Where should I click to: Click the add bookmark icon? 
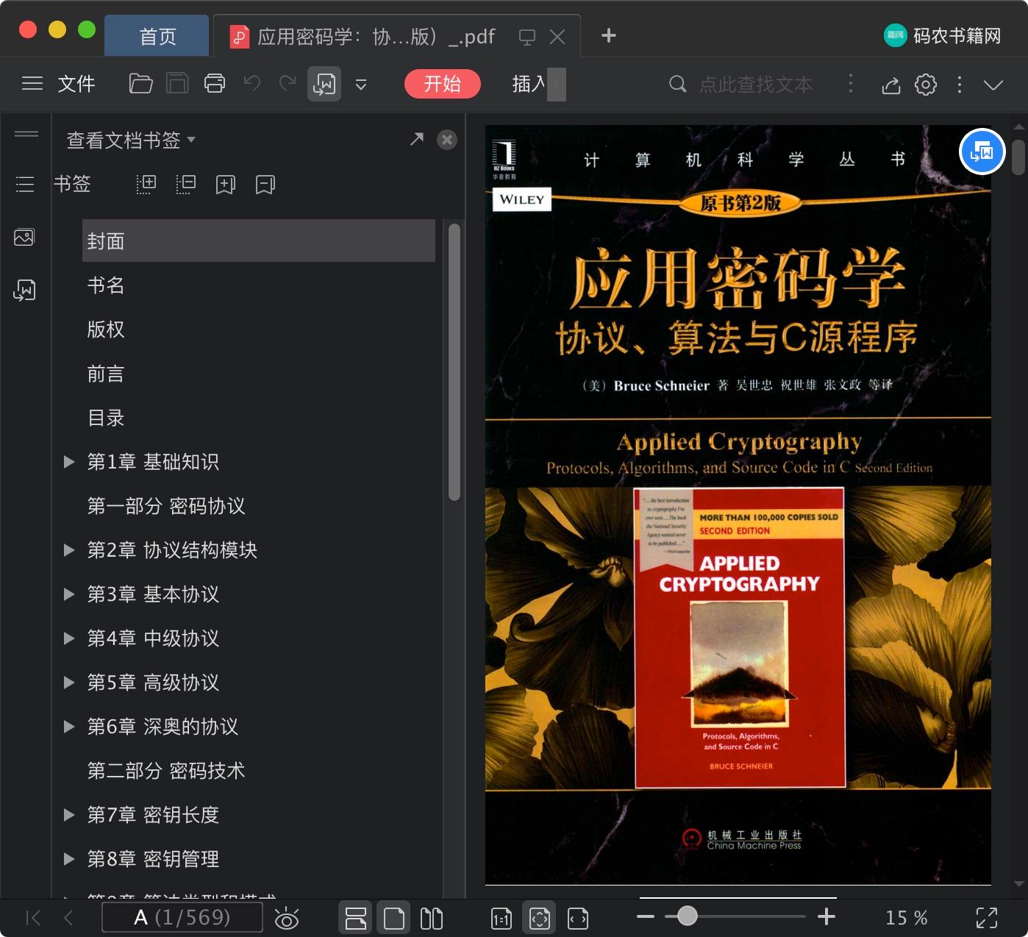coord(226,184)
